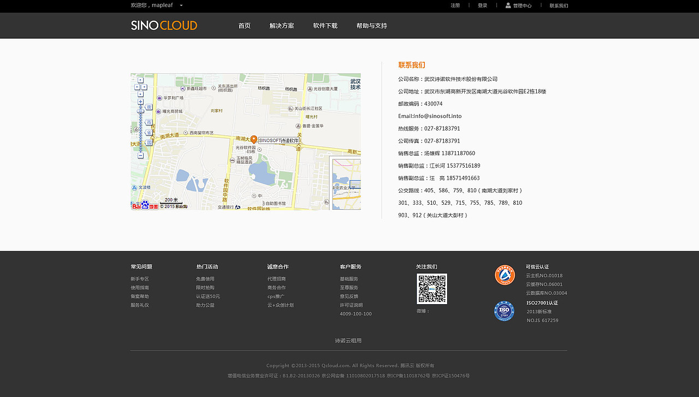699x397 pixels.
Task: Click 联系我们 in the top bar
Action: click(x=559, y=5)
